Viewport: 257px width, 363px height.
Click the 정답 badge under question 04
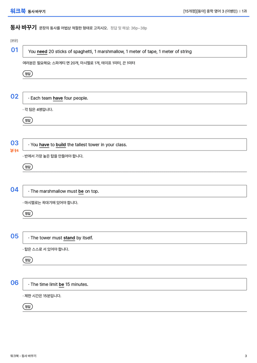click(27, 213)
